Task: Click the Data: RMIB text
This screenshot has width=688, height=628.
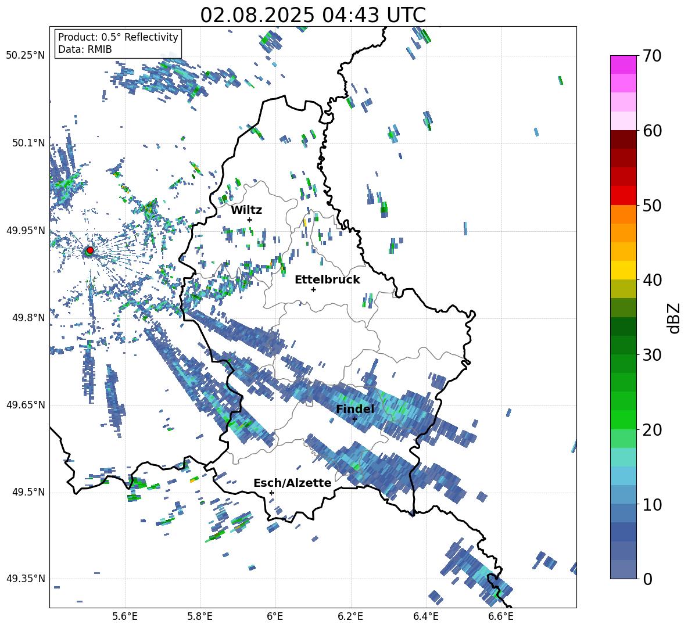Action: 85,49
